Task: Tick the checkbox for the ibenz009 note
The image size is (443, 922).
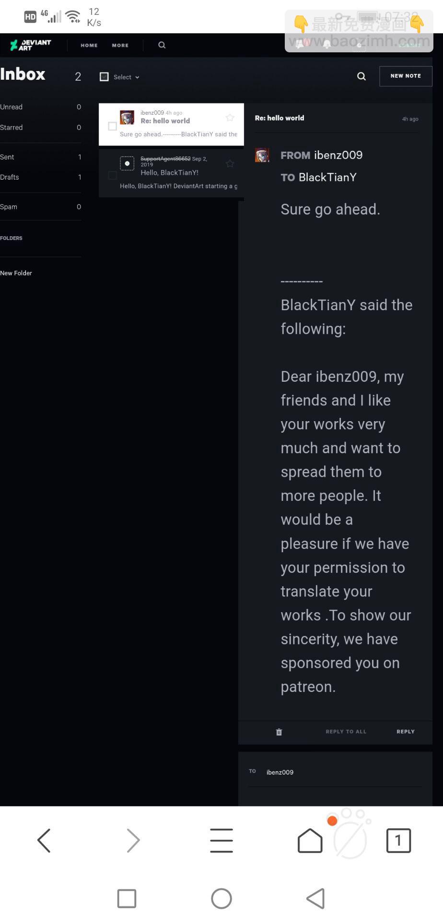Action: pos(113,126)
